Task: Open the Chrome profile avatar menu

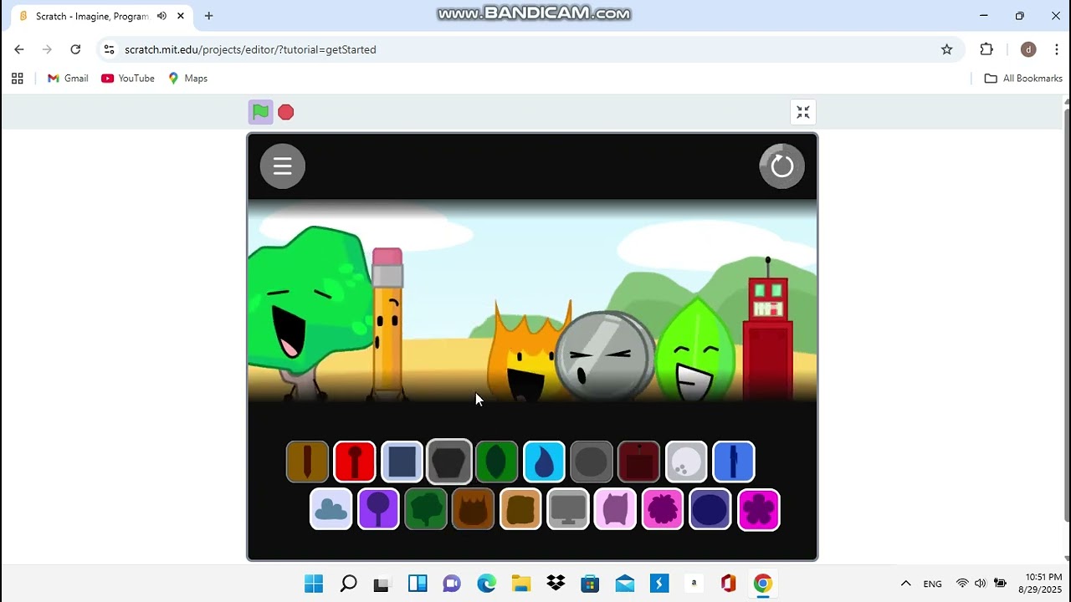Action: 1028,49
